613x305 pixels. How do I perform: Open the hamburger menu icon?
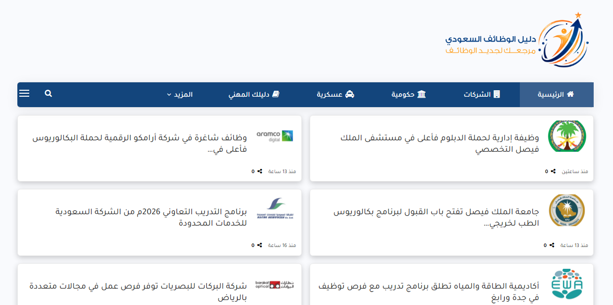point(24,93)
